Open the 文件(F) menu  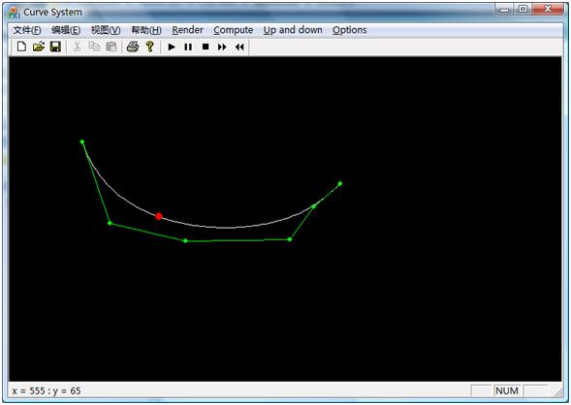[x=27, y=30]
